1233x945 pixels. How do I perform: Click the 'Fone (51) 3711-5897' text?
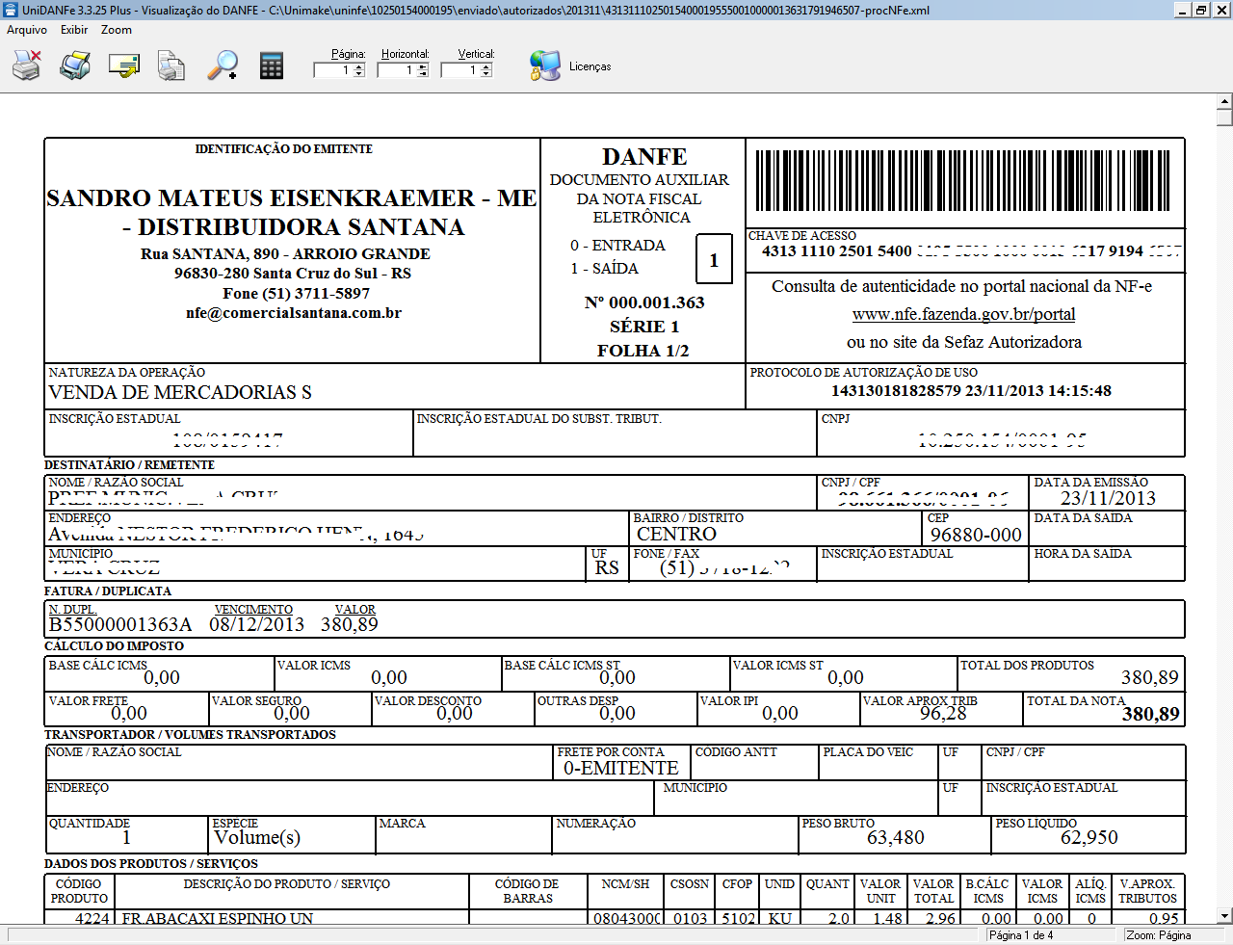tap(297, 293)
